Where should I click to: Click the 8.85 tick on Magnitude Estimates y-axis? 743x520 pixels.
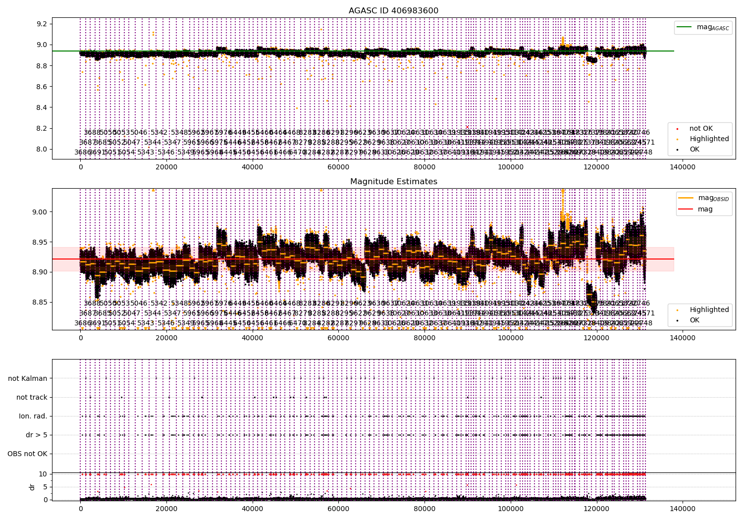click(40, 302)
